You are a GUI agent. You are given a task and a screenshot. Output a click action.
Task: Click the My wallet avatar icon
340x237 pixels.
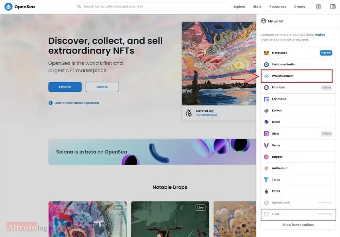click(263, 21)
